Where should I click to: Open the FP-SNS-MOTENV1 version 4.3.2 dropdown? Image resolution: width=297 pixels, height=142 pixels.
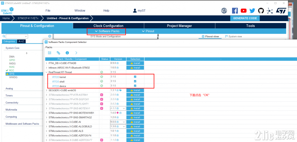click(x=124, y=108)
